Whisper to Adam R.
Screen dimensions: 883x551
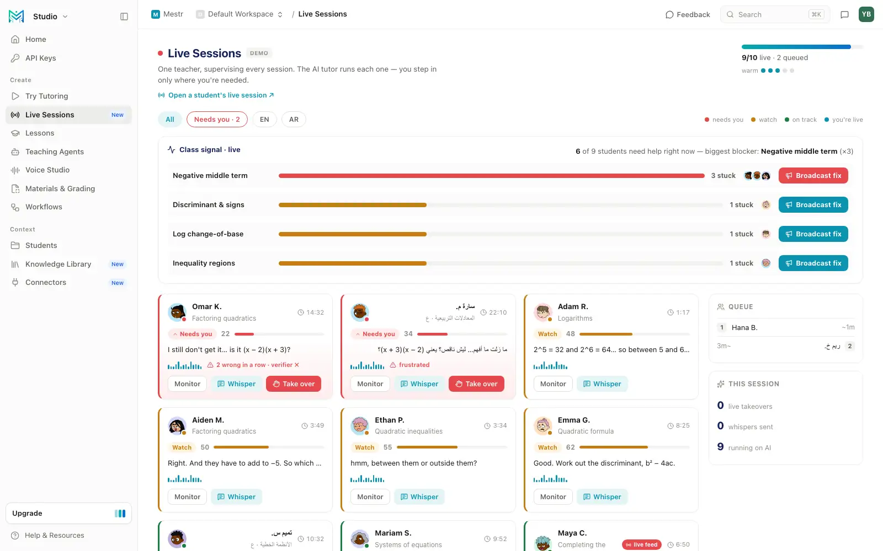pos(602,384)
